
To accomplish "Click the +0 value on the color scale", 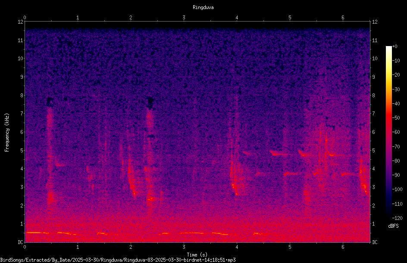I will 395,46.
